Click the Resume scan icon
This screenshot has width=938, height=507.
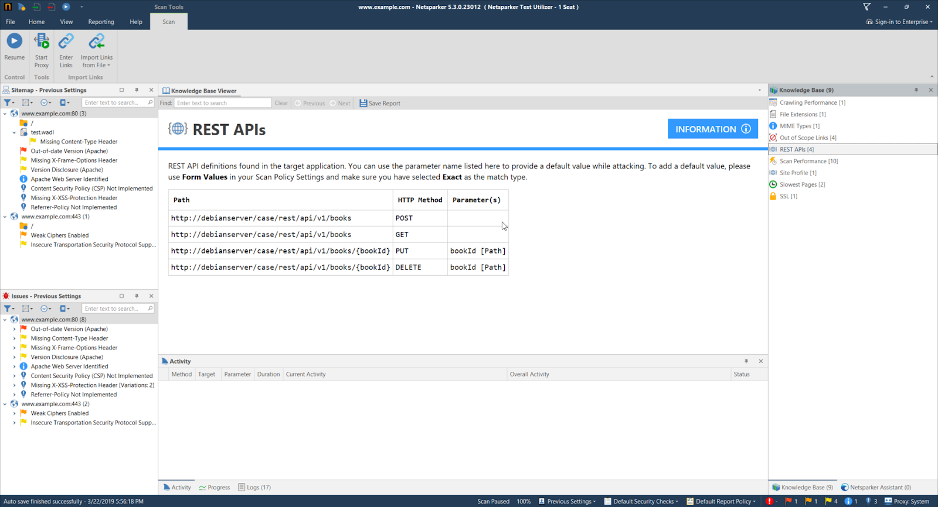coord(14,42)
